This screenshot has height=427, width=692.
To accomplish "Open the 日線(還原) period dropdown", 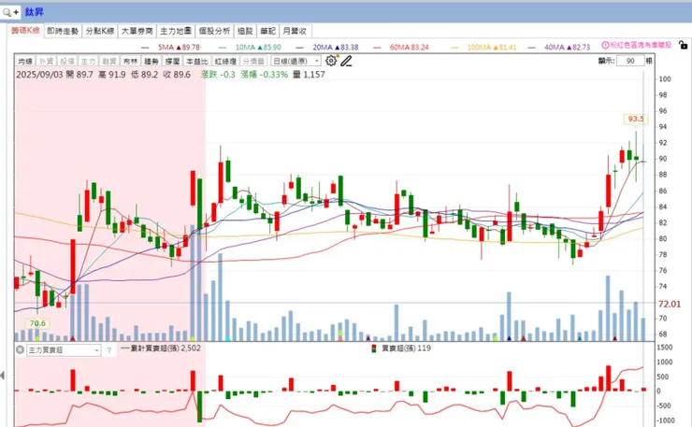I will (296, 61).
